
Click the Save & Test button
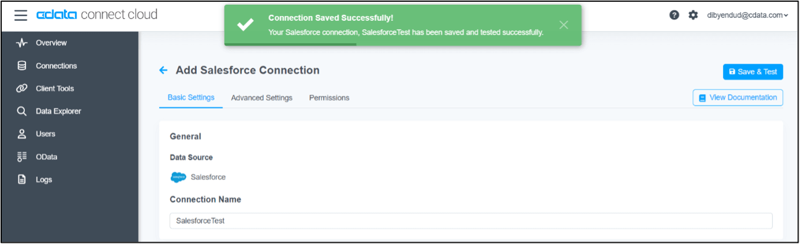(752, 72)
